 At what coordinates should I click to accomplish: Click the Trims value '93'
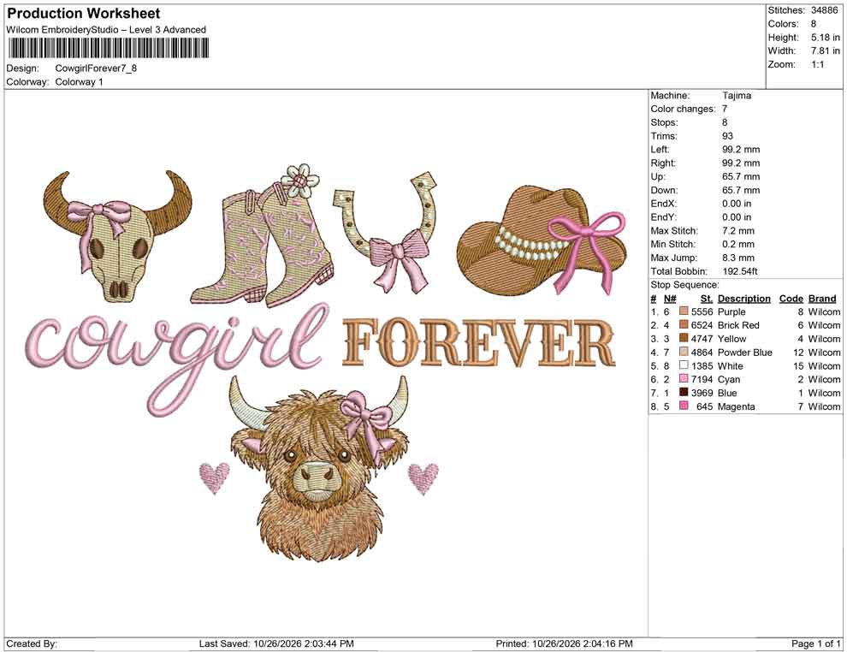727,135
